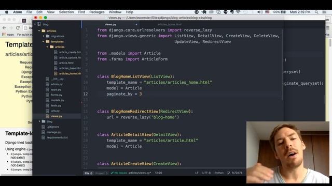Click the git branch icon in status bar

228,173
